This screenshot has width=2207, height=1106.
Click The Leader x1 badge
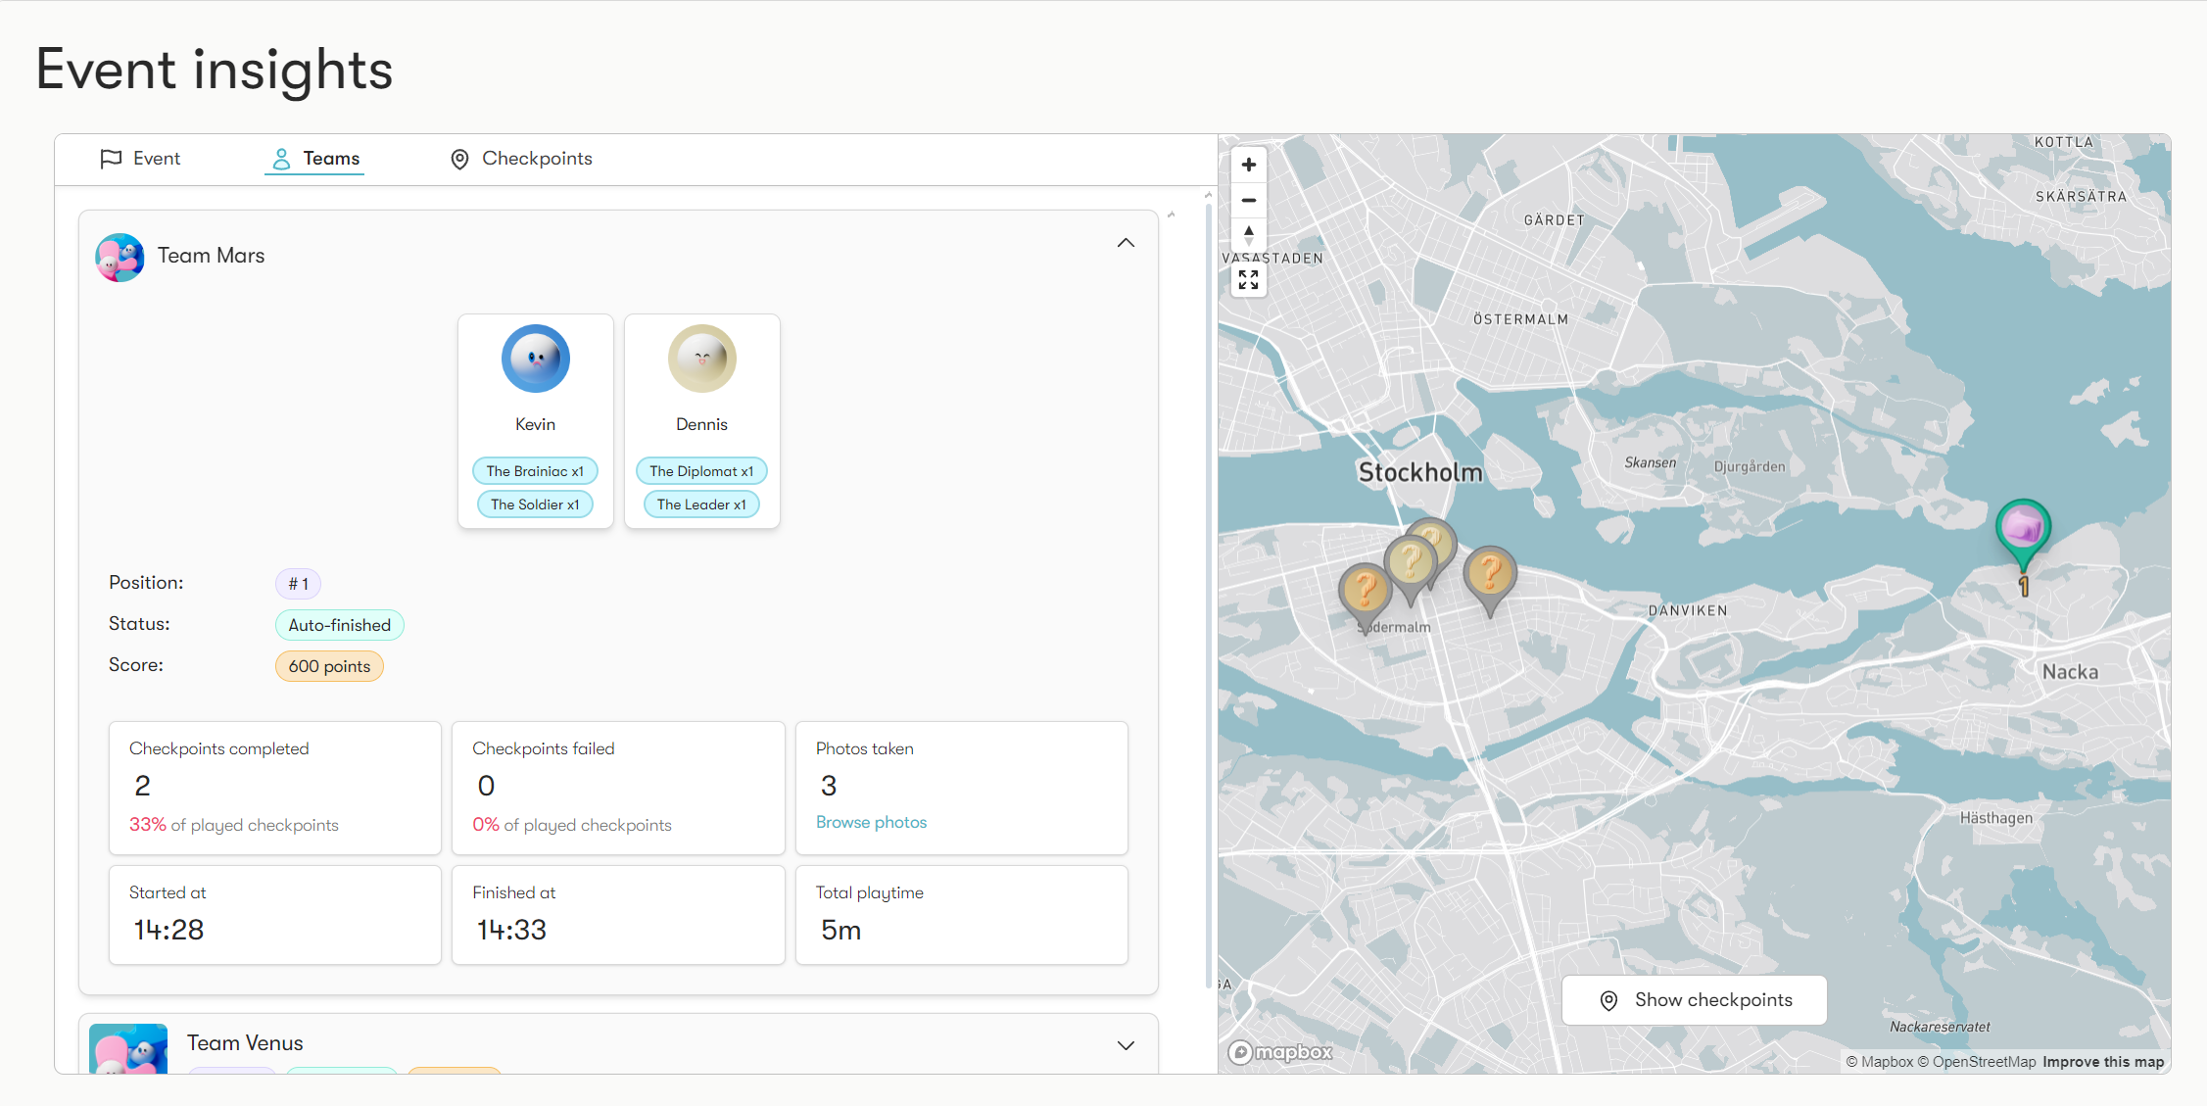click(701, 505)
